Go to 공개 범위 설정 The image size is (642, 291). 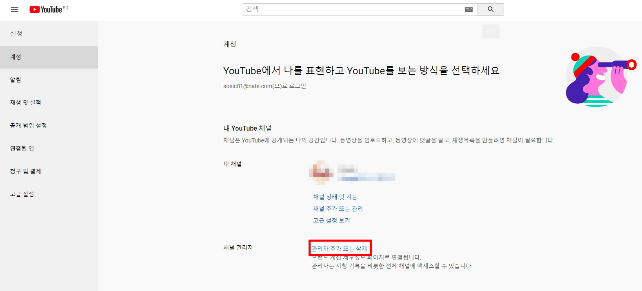point(49,126)
